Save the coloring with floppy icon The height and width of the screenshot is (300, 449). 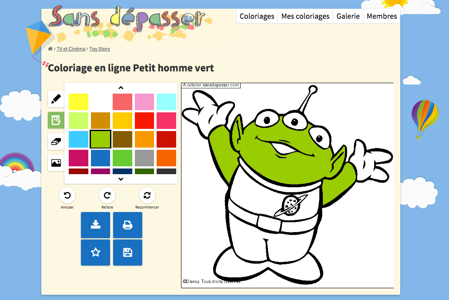pos(127,253)
